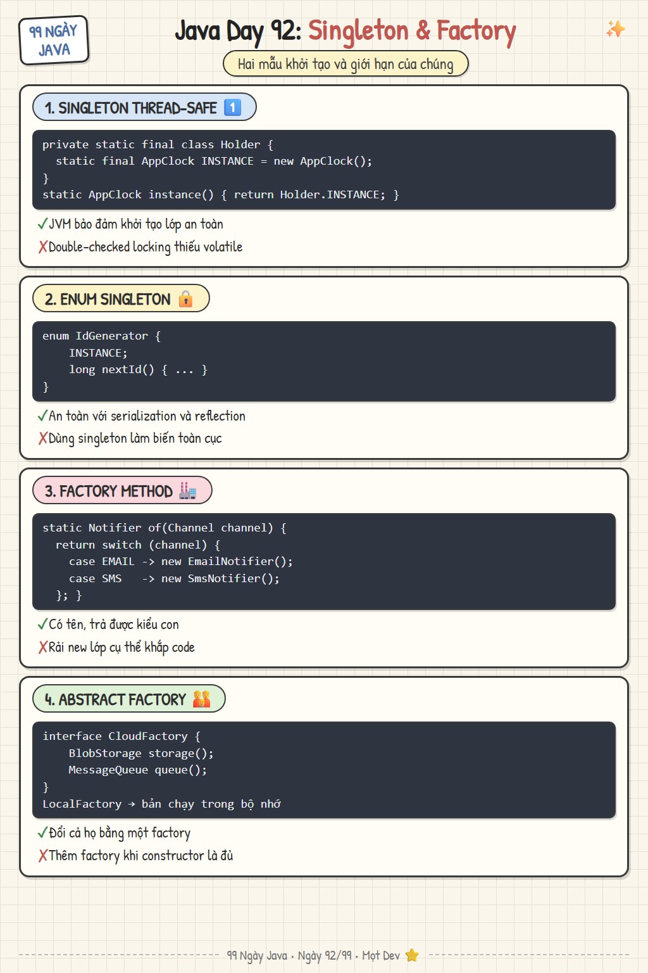Viewport: 648px width, 973px height.
Task: Click the line 'static final AppClock INSTANCE = new AppClock();'
Action: pos(214,161)
